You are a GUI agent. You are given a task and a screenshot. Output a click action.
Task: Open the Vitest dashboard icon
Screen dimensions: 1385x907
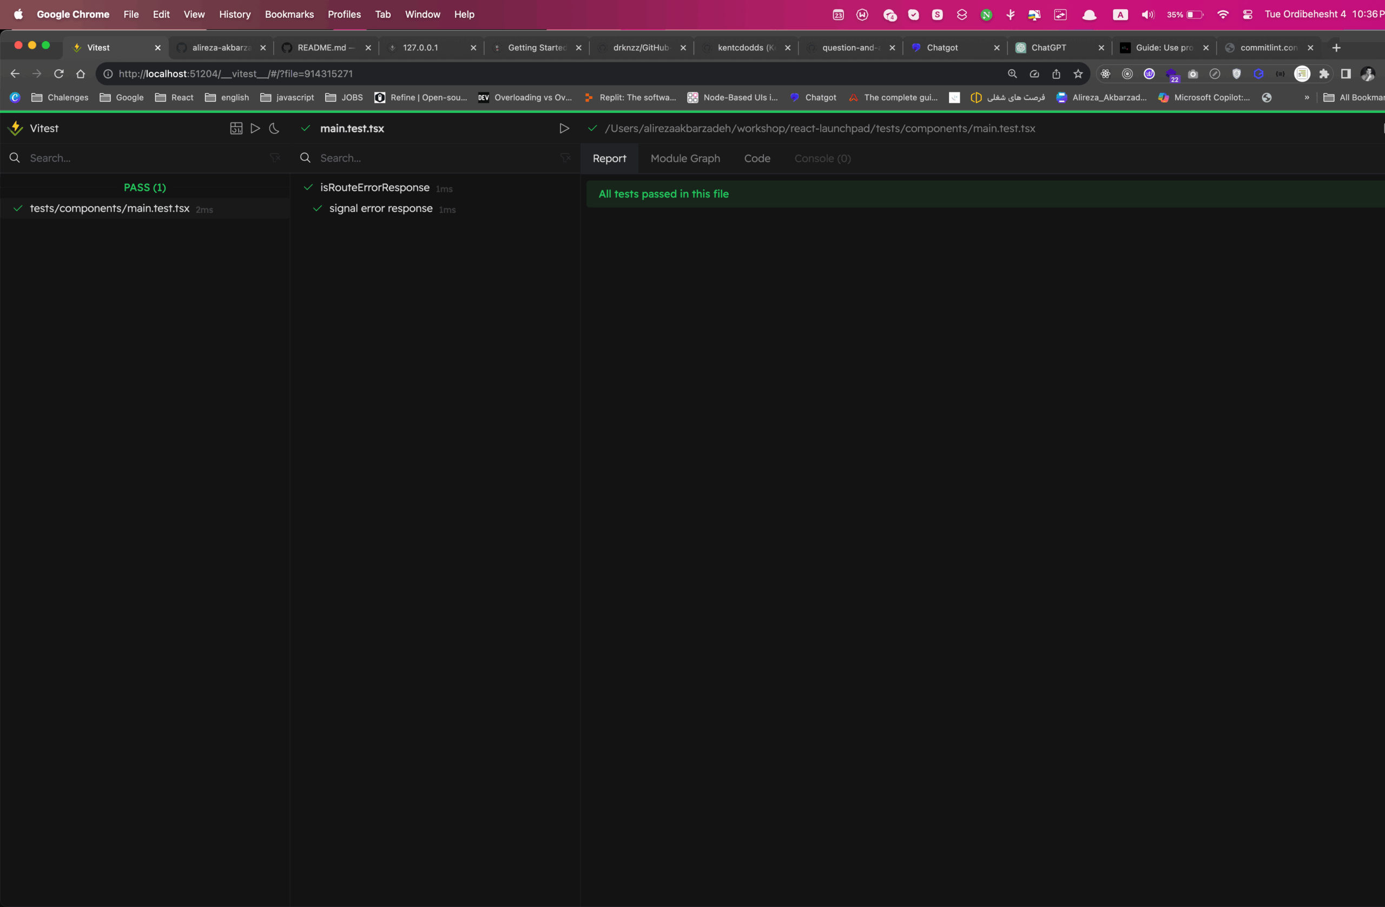pos(236,129)
